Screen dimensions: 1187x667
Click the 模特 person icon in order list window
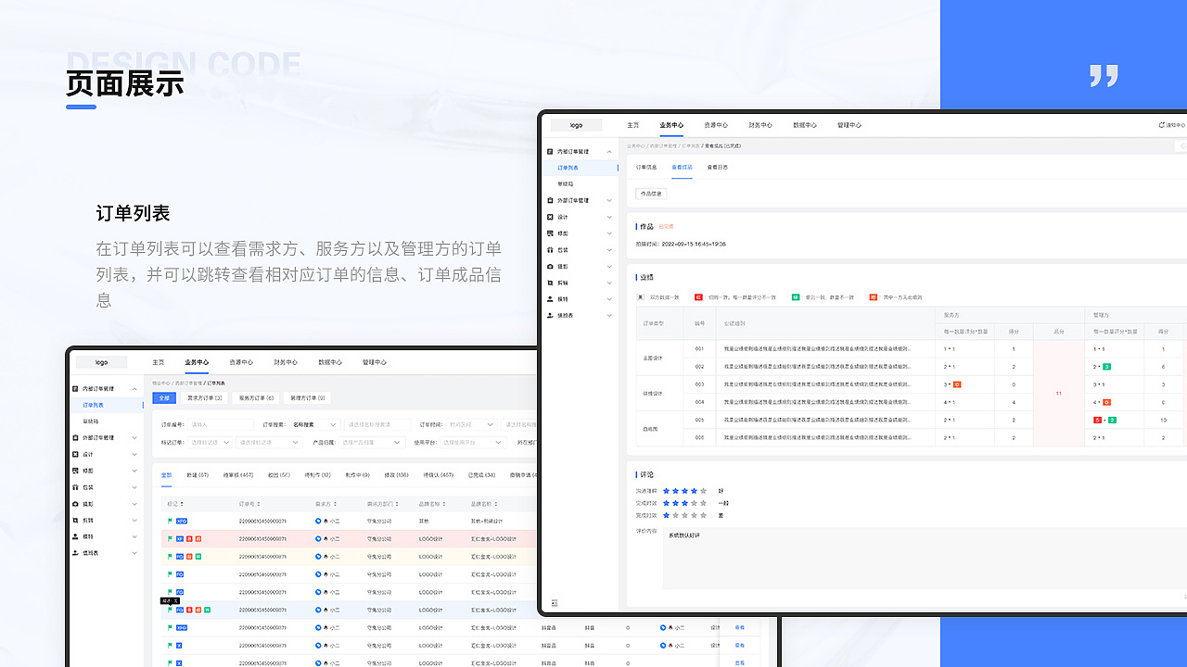(75, 536)
